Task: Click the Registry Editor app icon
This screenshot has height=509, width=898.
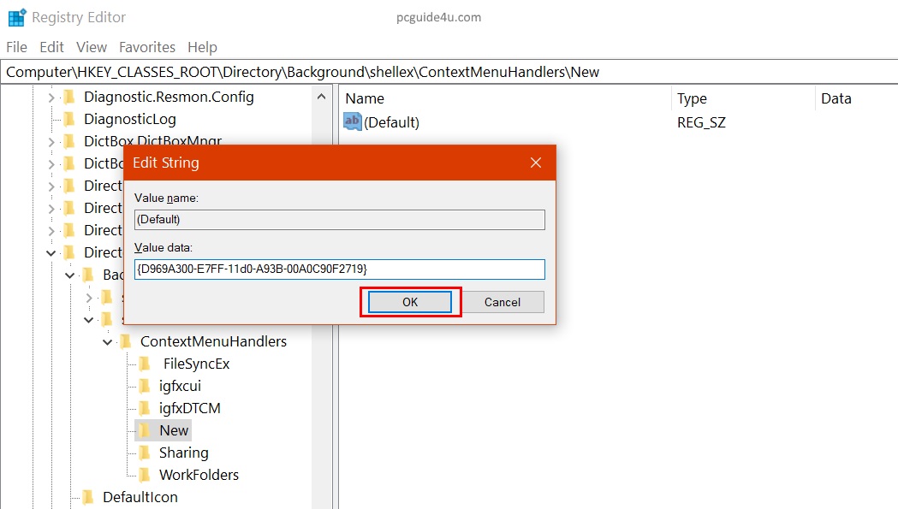Action: tap(16, 17)
